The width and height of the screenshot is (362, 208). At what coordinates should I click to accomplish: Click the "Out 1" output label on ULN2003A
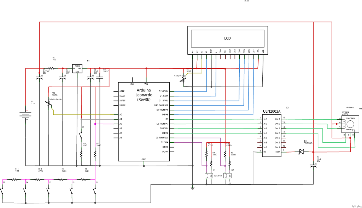[277, 119]
